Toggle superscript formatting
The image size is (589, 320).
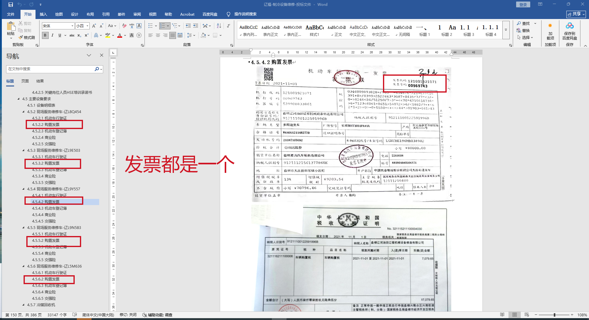[x=87, y=35]
